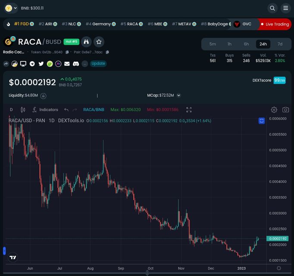Open the project website monitor icon
The height and width of the screenshot is (276, 294).
pyautogui.click(x=23, y=64)
